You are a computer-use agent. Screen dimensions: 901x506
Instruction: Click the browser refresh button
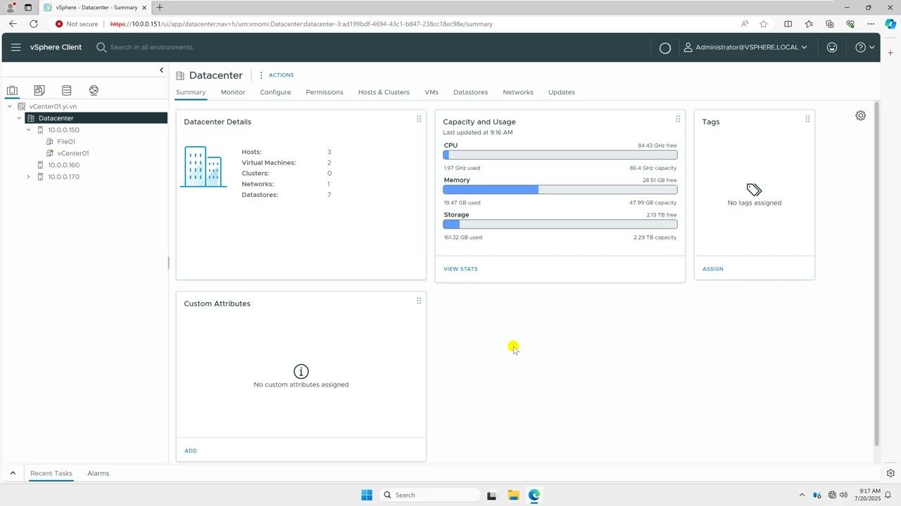(33, 24)
